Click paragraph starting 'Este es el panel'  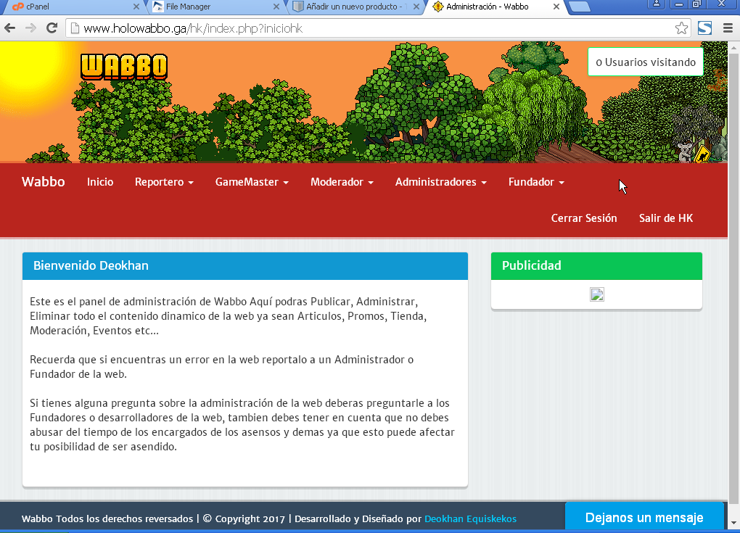pos(229,316)
